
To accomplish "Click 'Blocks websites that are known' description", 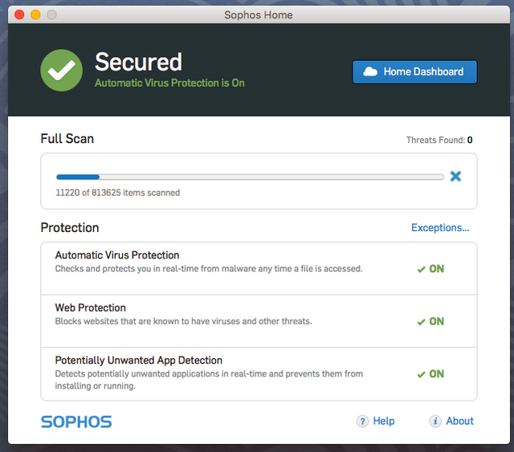I will 183,321.
